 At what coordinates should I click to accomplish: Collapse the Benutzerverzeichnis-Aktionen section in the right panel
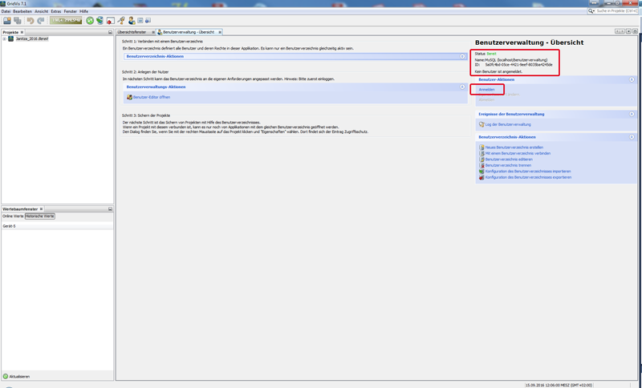[x=632, y=137]
